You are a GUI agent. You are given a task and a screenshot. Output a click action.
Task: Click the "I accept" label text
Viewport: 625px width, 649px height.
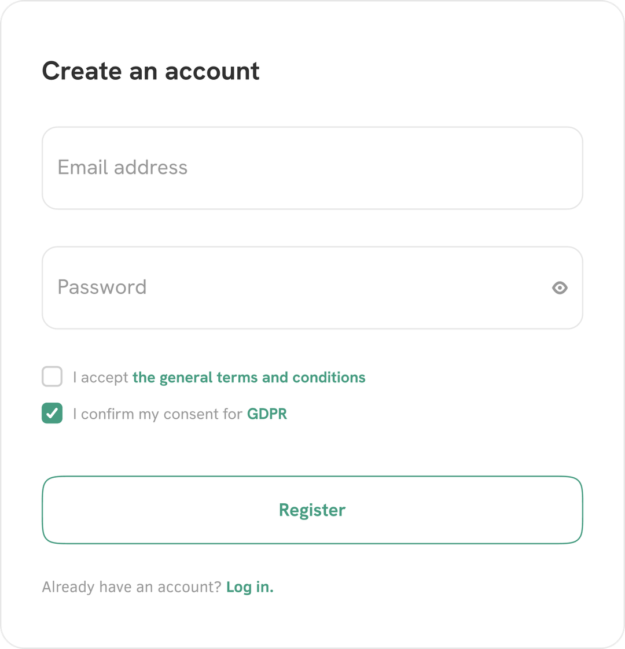(101, 378)
